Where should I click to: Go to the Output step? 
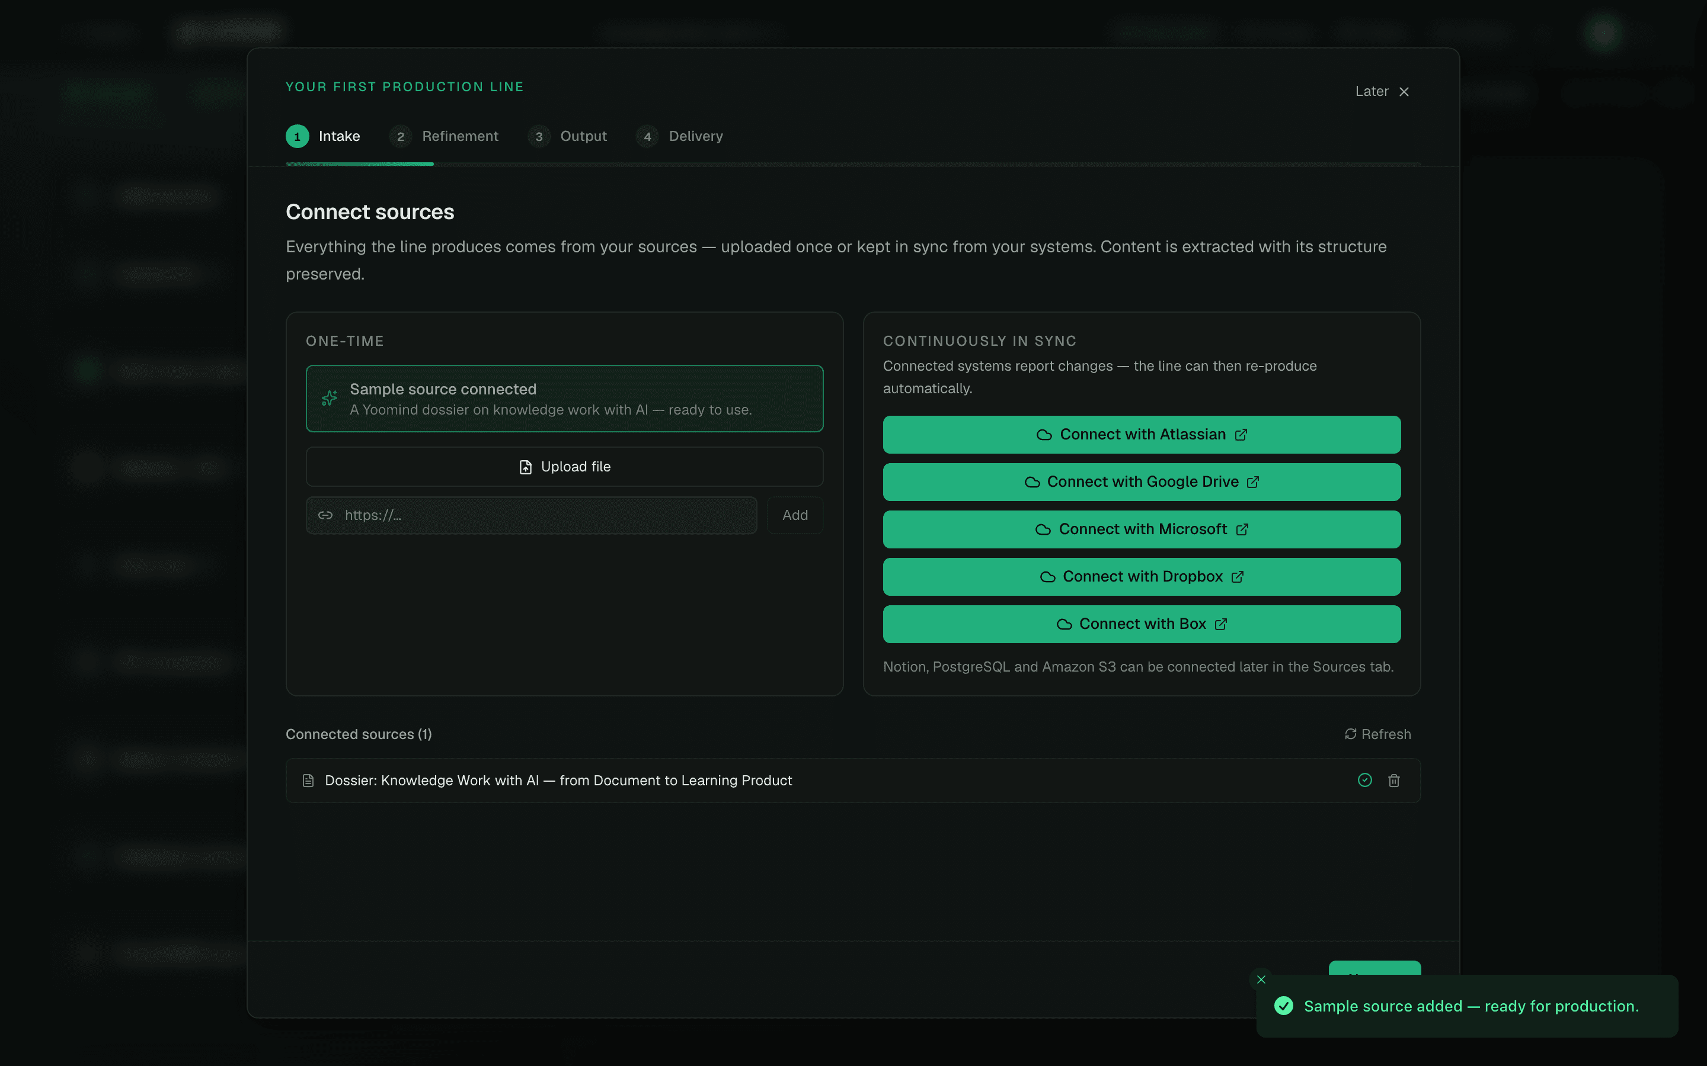(x=567, y=136)
